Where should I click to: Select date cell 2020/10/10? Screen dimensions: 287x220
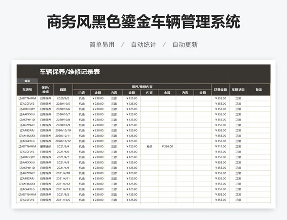click(x=63, y=130)
